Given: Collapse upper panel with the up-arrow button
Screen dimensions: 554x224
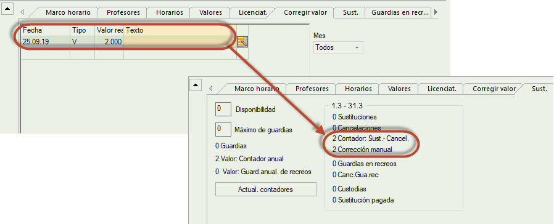Looking at the screenshot, I should tap(8, 8).
